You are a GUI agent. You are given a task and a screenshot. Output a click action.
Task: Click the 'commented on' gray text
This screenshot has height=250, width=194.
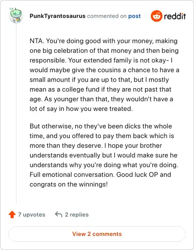[x=107, y=16]
